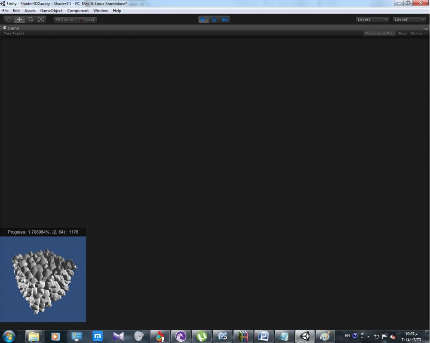Open the help icon in system tray
430x343 pixels.
pyautogui.click(x=355, y=336)
